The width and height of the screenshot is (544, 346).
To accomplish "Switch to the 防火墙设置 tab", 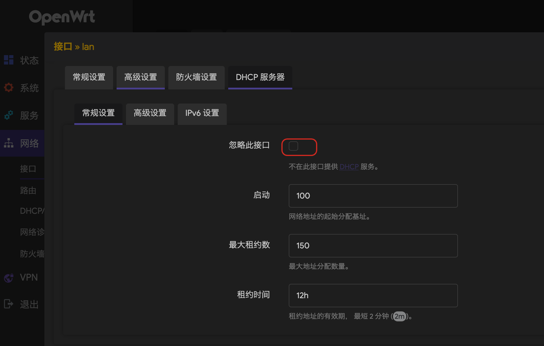I will (196, 77).
